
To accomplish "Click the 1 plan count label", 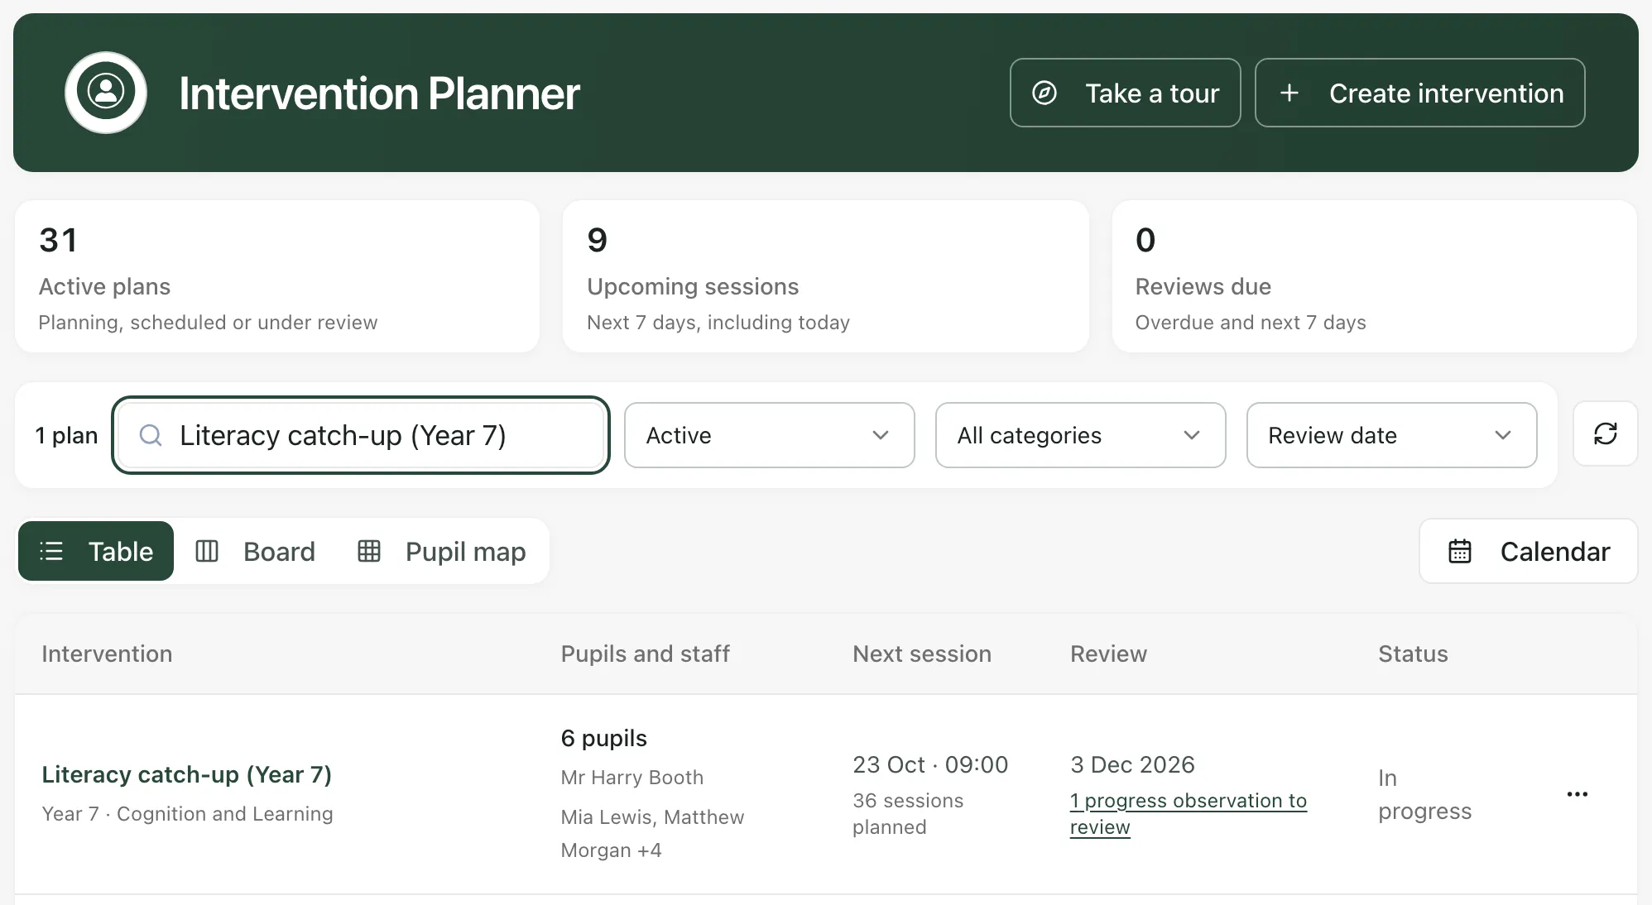I will point(66,435).
